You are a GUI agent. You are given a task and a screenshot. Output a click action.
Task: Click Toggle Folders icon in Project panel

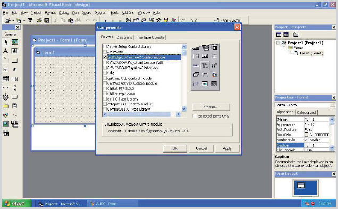click(295, 35)
